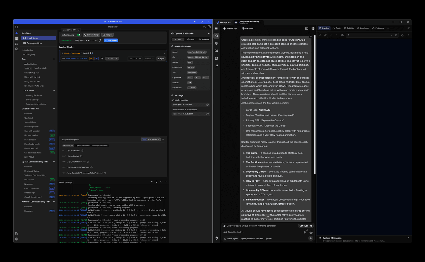The image size is (425, 262).
Task: Open the mcp.json button
Action: click(107, 35)
